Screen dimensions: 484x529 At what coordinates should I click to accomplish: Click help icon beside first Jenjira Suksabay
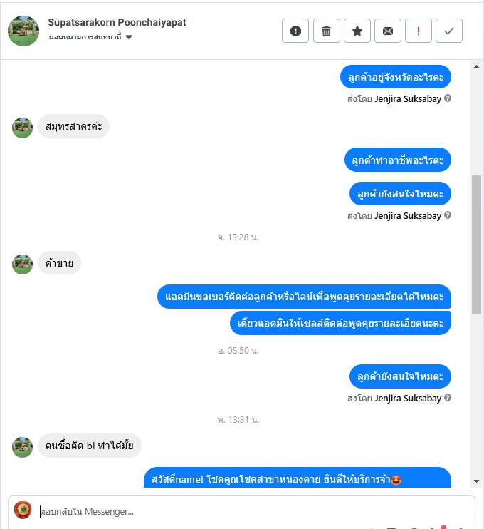[x=448, y=98]
